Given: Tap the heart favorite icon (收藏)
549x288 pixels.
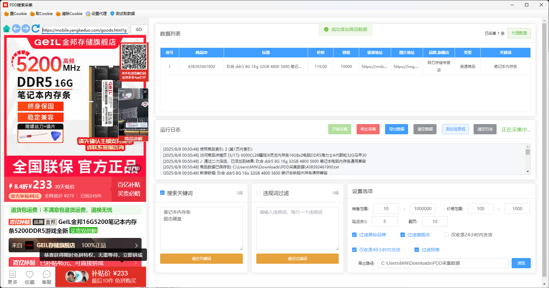Looking at the screenshot, I should [x=30, y=275].
